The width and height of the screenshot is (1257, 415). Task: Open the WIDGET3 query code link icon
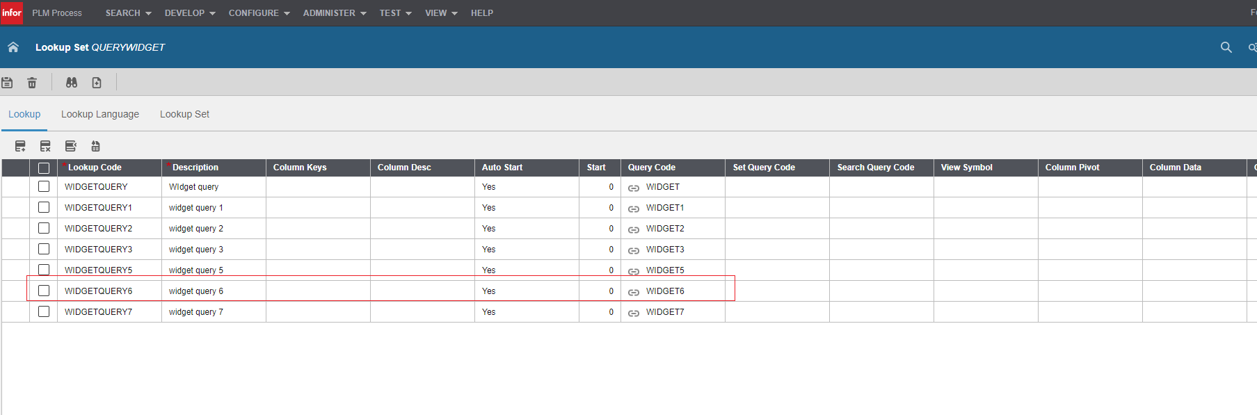(634, 250)
